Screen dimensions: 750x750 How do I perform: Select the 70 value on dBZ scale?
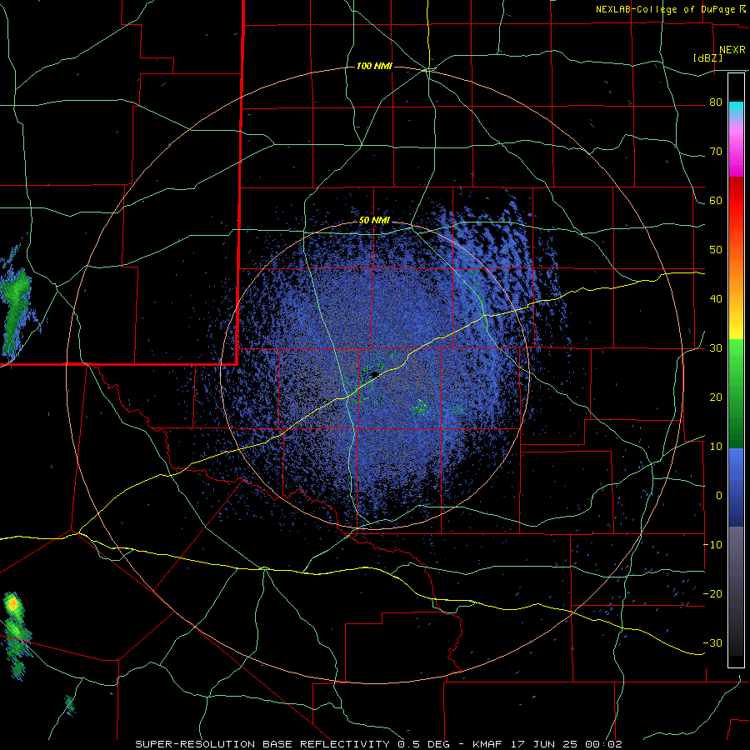coord(716,152)
